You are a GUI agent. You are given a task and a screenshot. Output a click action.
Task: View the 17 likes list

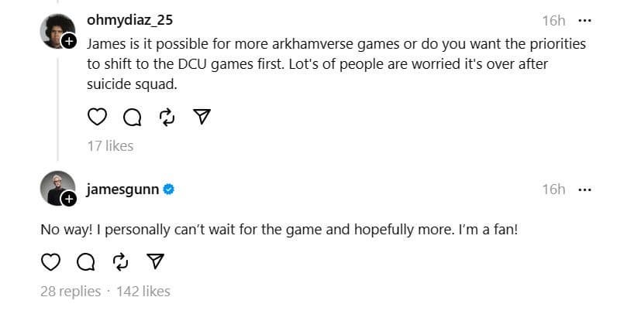(x=110, y=145)
